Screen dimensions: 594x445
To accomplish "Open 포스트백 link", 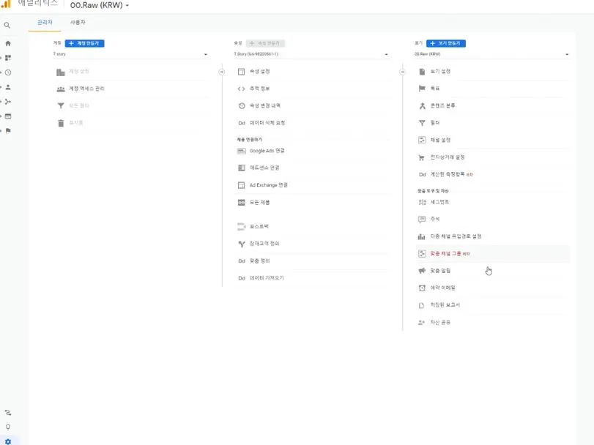I will tap(259, 227).
